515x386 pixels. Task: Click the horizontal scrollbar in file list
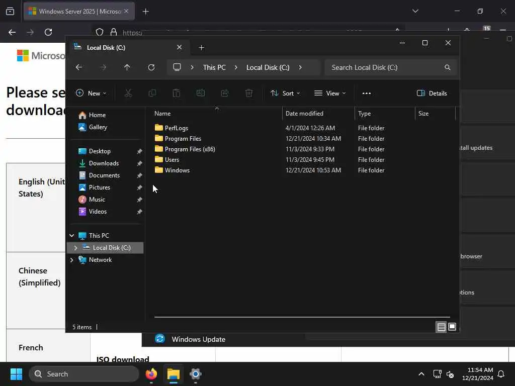click(302, 317)
